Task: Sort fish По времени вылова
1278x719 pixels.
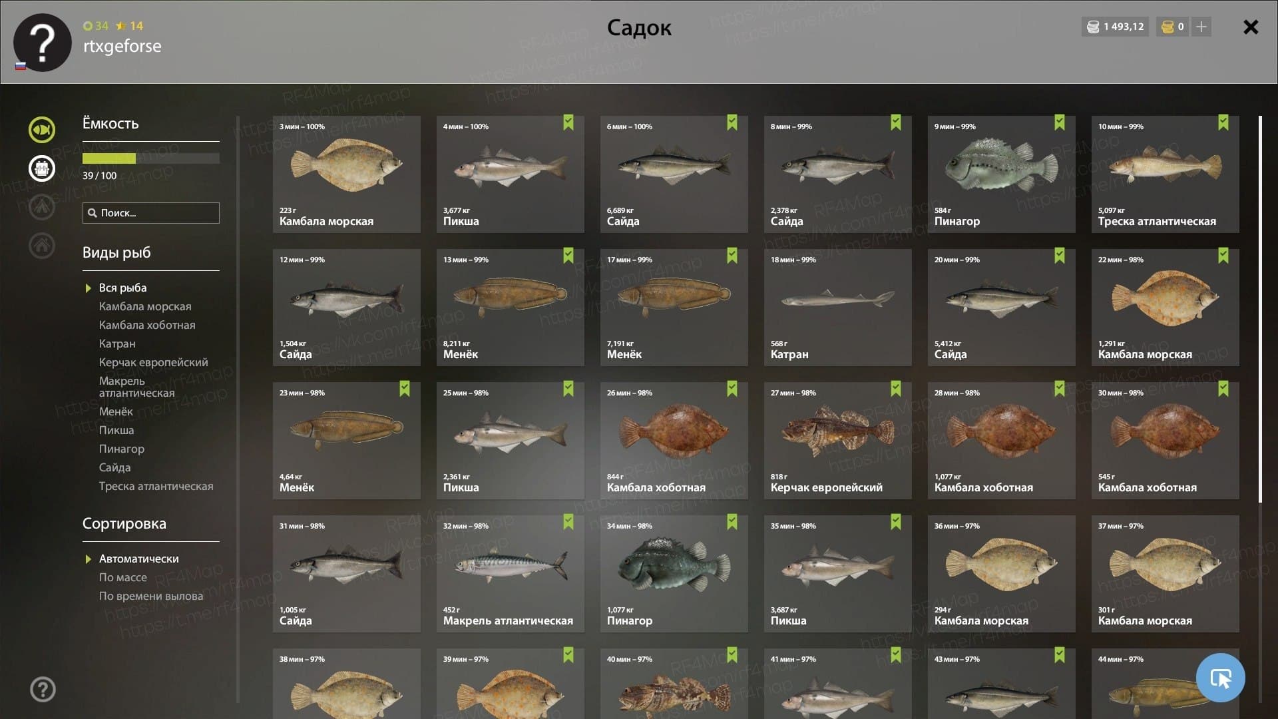Action: [x=150, y=596]
